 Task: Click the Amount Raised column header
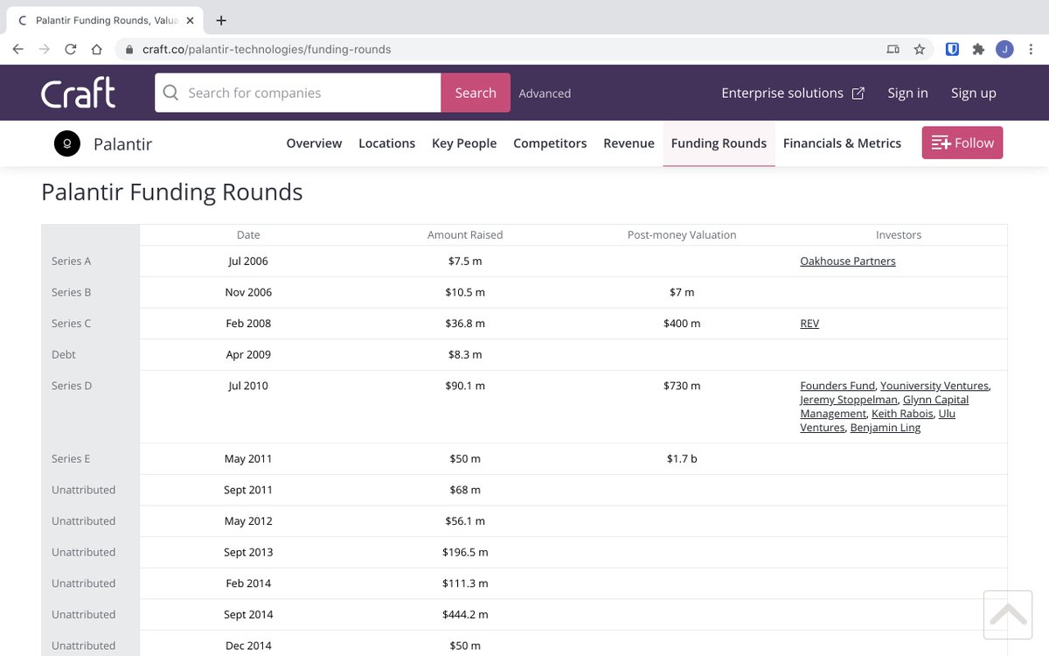click(465, 235)
